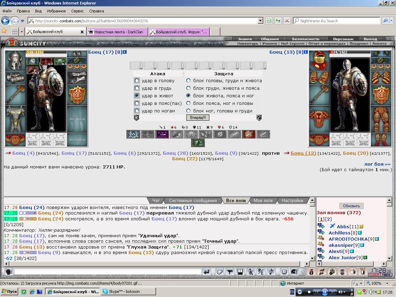Select attack 'удар по ногам'

pyautogui.click(x=137, y=111)
